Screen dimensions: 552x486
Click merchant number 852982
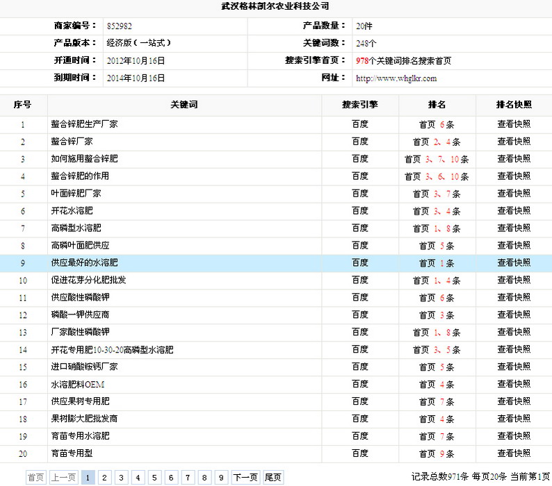click(120, 26)
